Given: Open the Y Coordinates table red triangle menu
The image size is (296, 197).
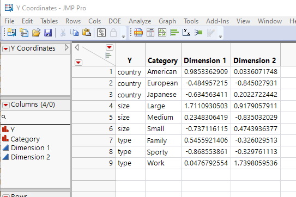Looking at the screenshot, I should tap(5, 49).
